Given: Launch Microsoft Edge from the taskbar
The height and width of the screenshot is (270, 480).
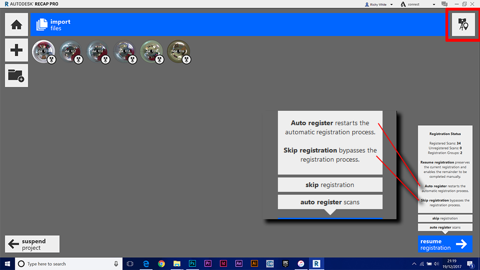Looking at the screenshot, I should [146, 264].
